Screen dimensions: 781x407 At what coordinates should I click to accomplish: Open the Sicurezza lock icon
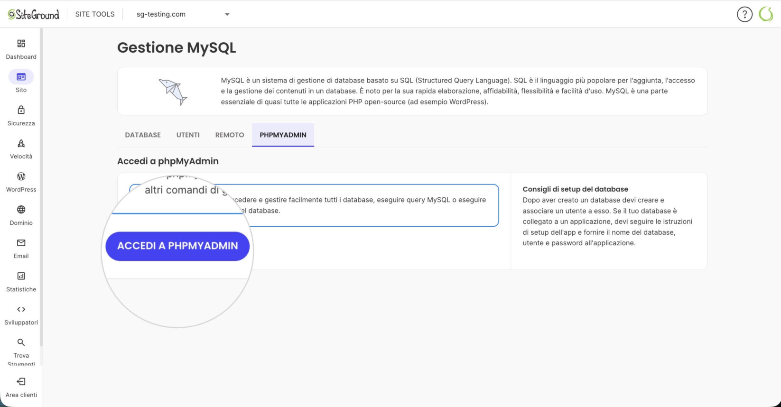[x=21, y=110]
